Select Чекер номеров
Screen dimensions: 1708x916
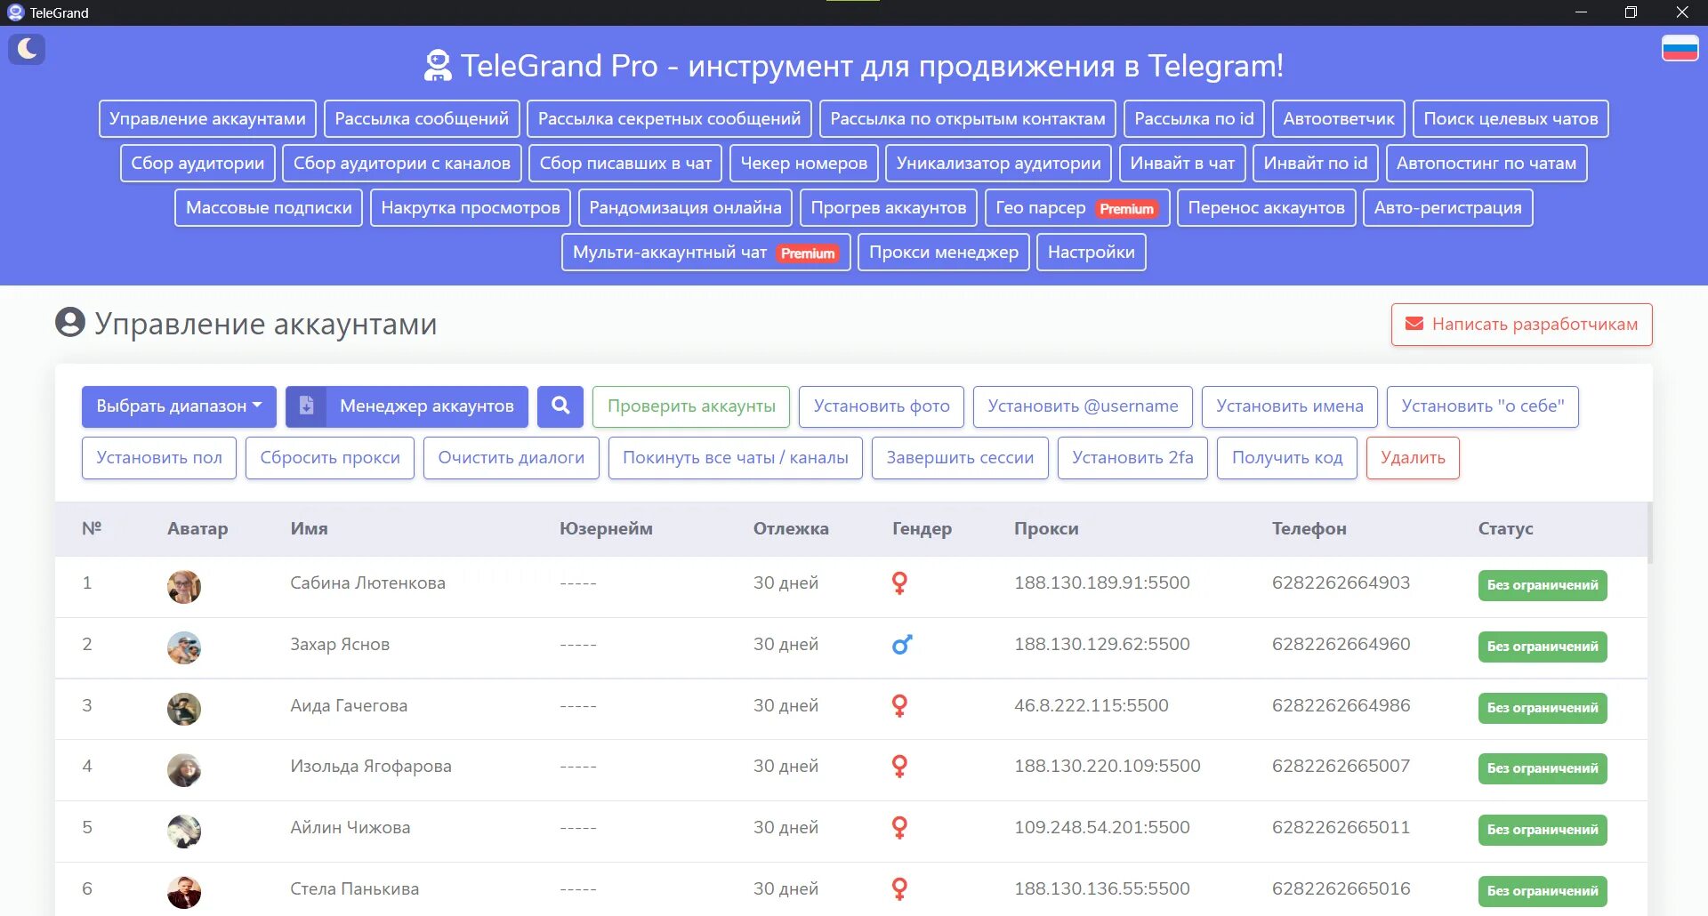[x=804, y=164]
